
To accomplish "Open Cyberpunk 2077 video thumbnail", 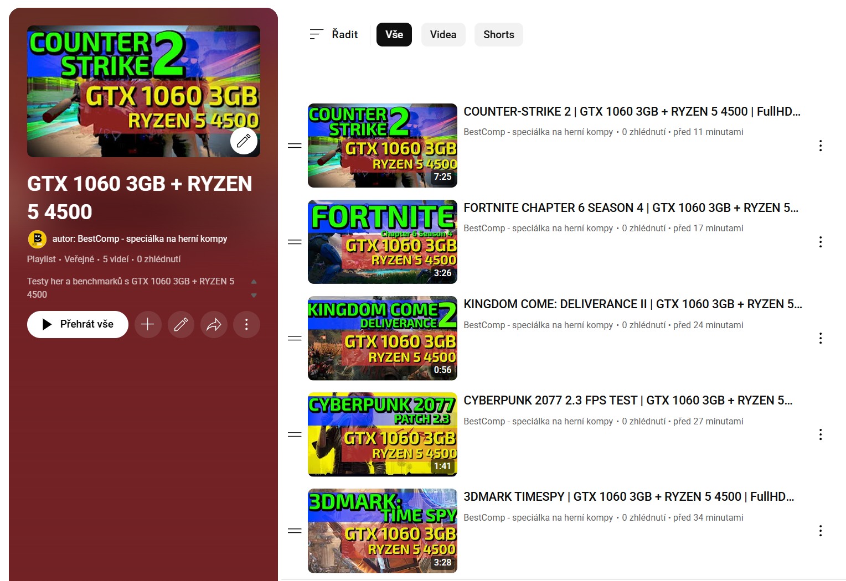I will [383, 434].
